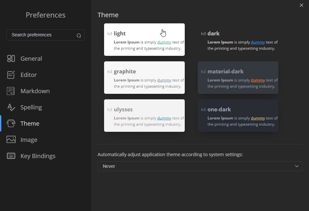
Task: Apply the ulysses theme card
Action: point(144,116)
